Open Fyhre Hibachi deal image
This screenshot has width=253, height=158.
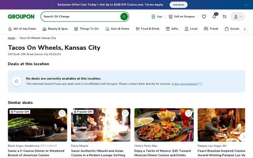coord(101,125)
